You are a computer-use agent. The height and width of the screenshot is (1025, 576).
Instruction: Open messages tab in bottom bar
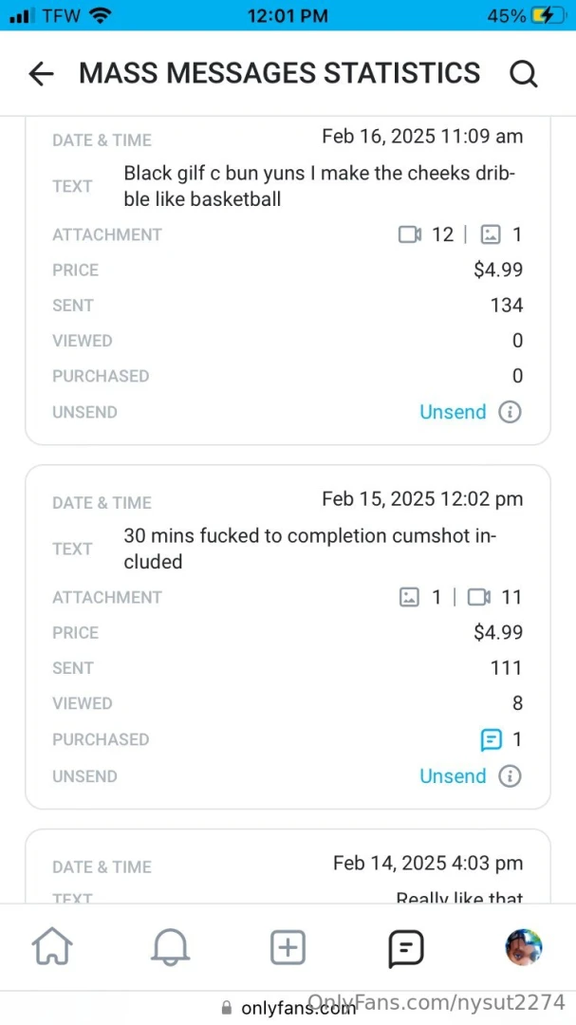tap(405, 947)
